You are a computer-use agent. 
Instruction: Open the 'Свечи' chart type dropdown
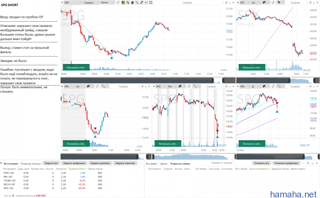pyautogui.click(x=107, y=2)
